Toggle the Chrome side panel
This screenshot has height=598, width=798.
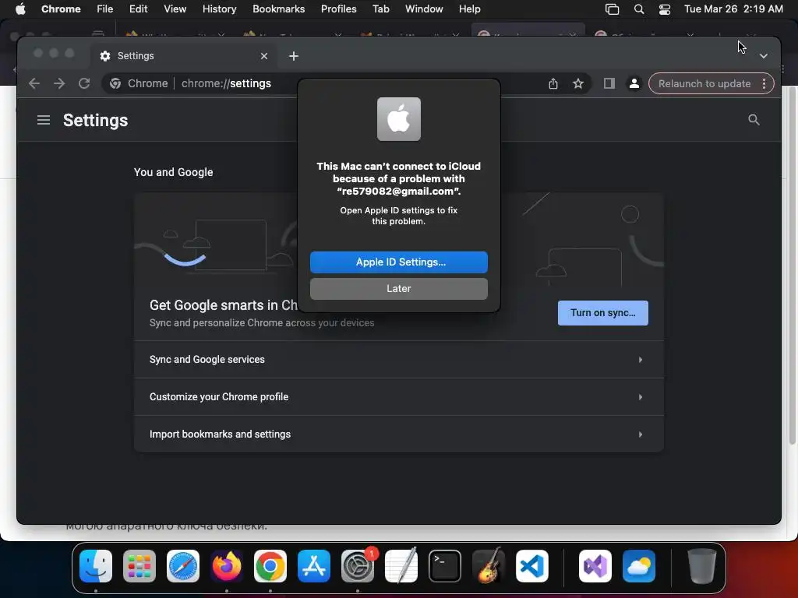pos(609,83)
